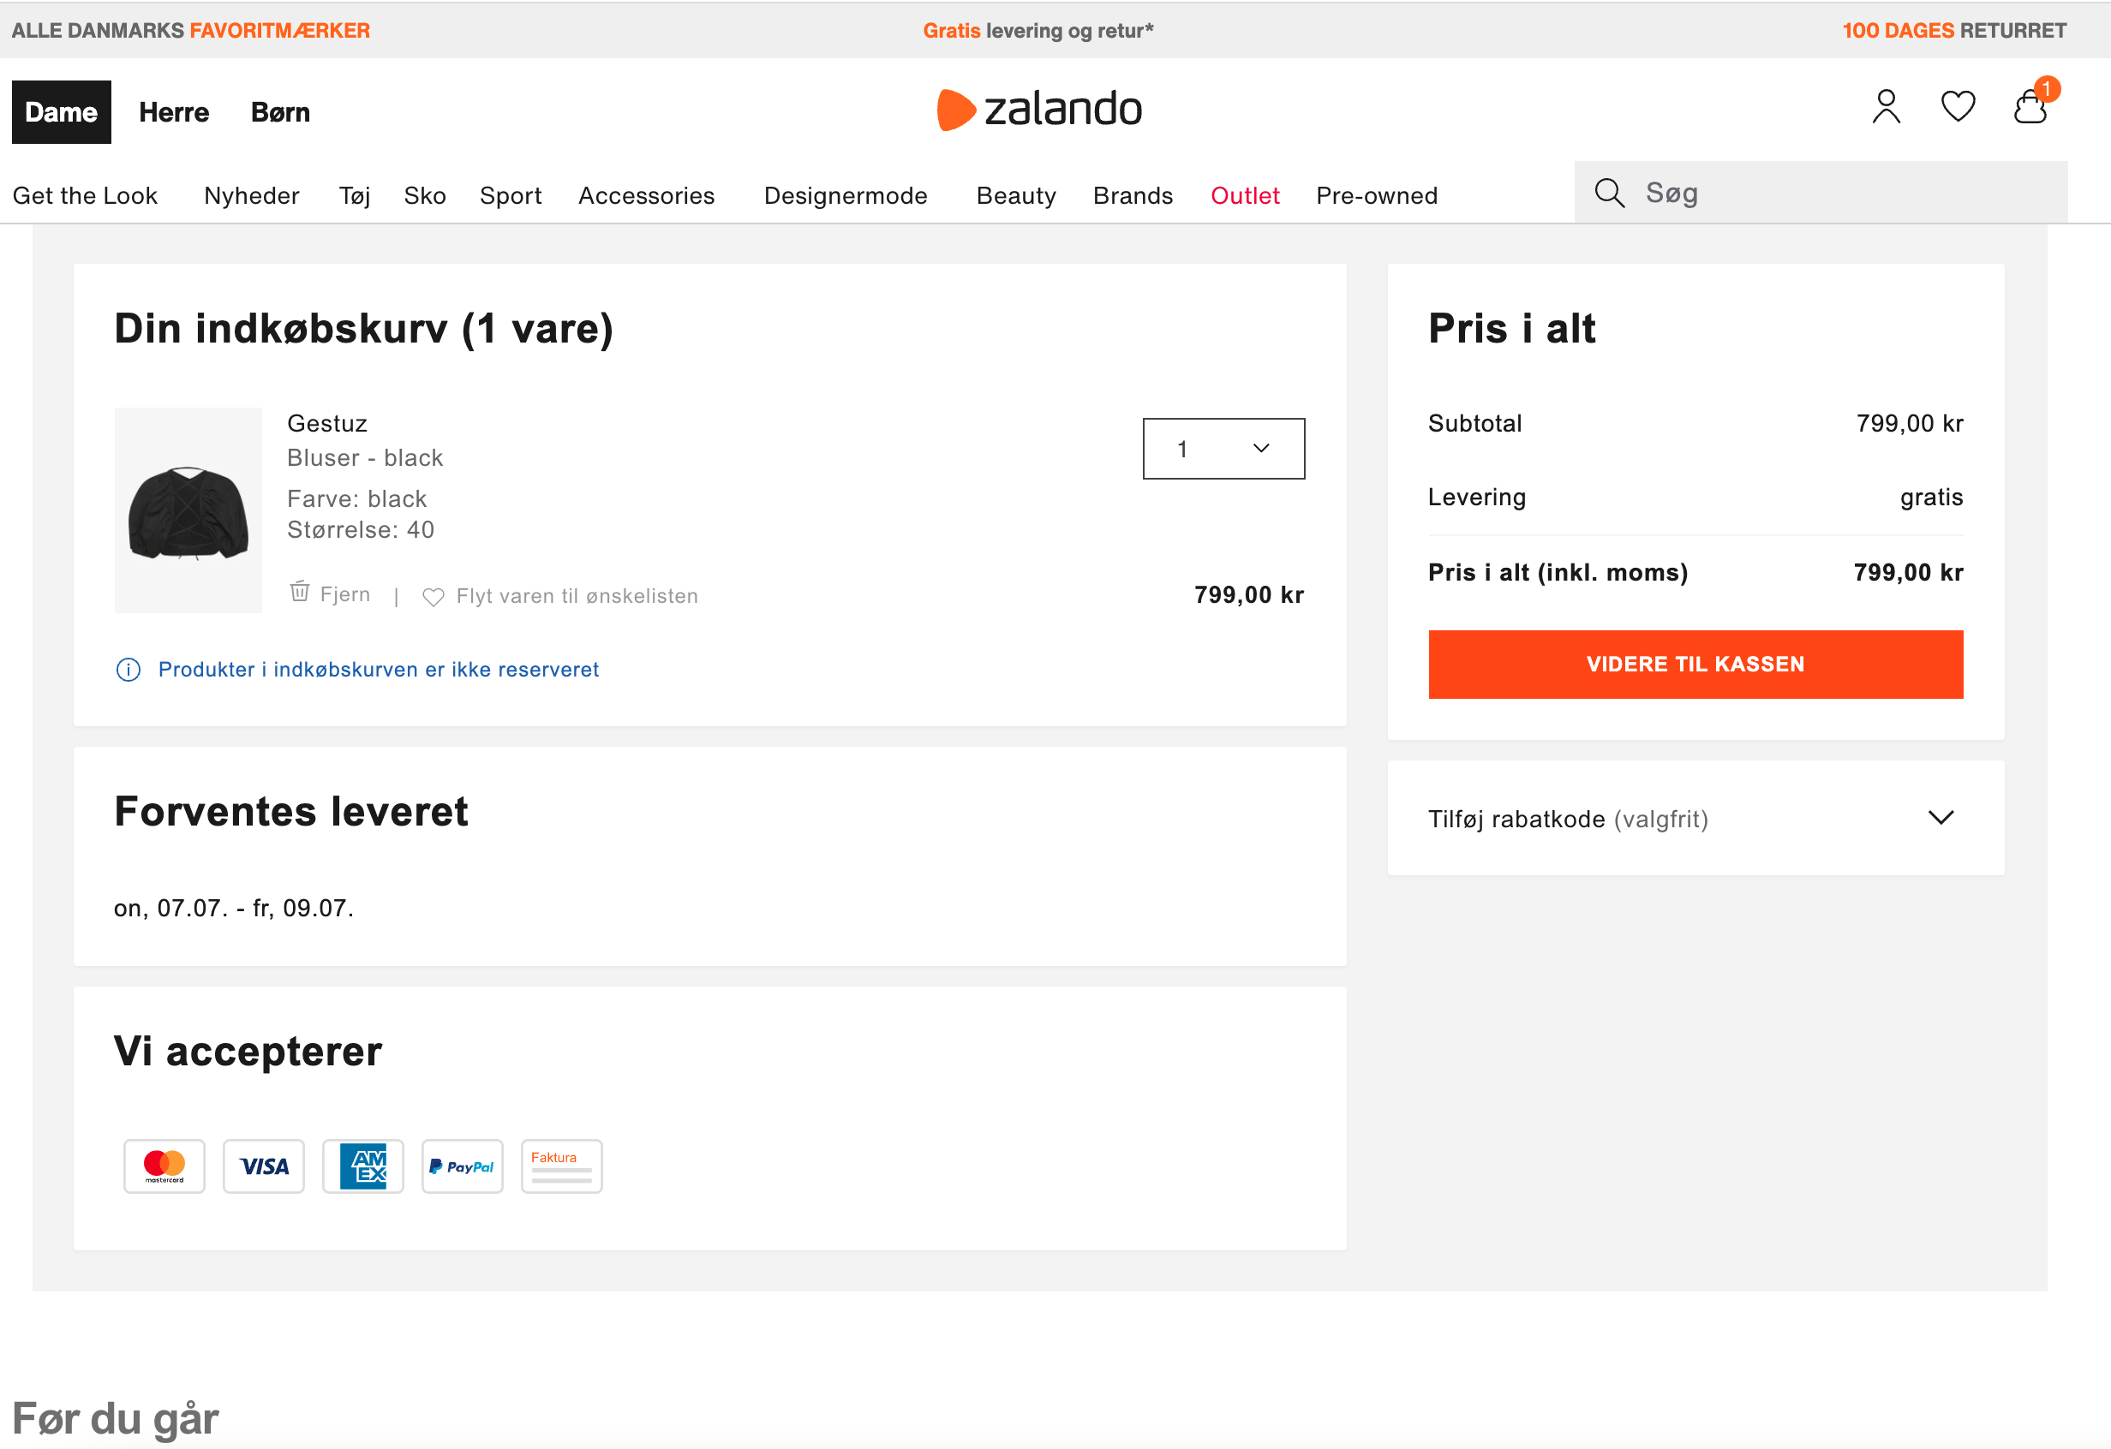2111x1449 pixels.
Task: Open the quantity dropdown
Action: [1223, 449]
